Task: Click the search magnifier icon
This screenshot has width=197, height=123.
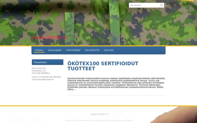Action: [162, 5]
